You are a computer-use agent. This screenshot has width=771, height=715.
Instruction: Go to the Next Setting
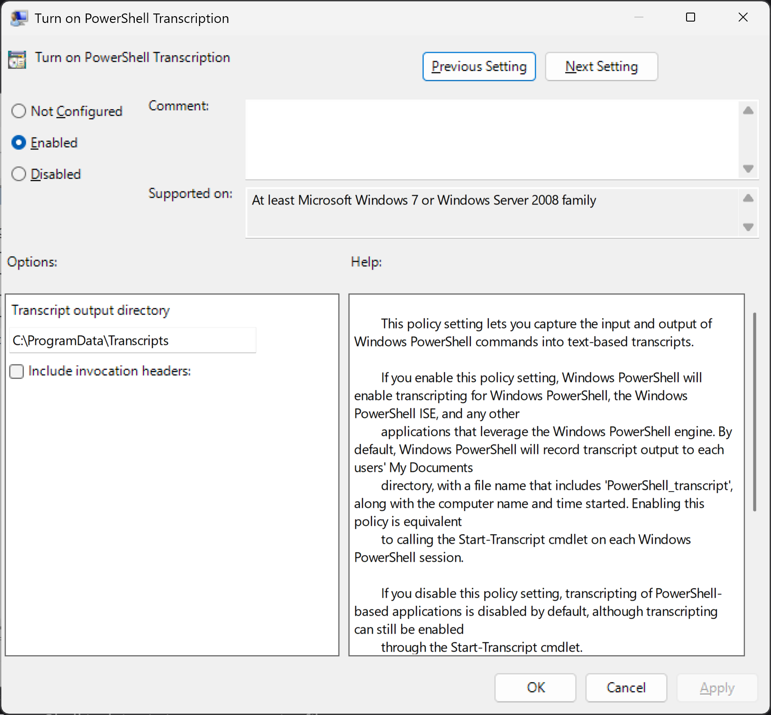click(x=602, y=67)
